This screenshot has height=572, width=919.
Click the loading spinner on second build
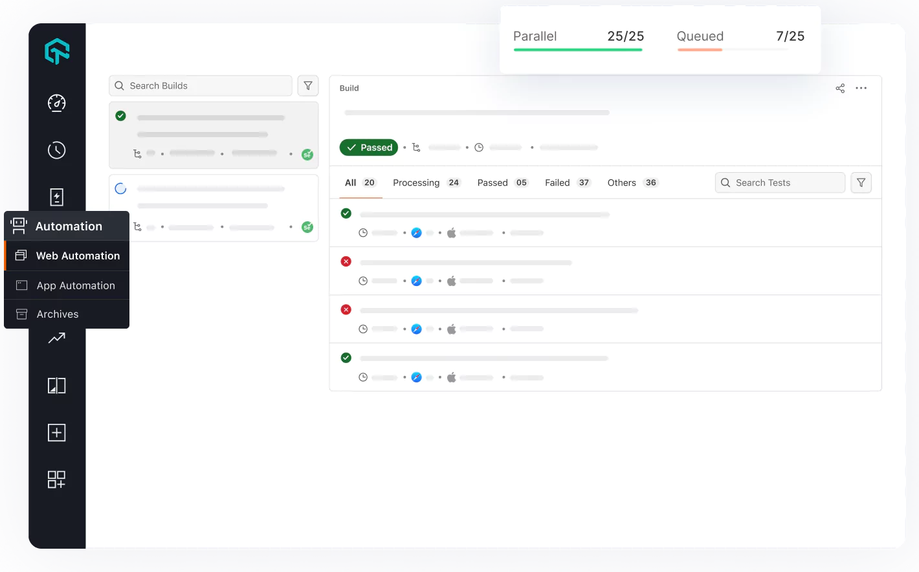pos(120,189)
